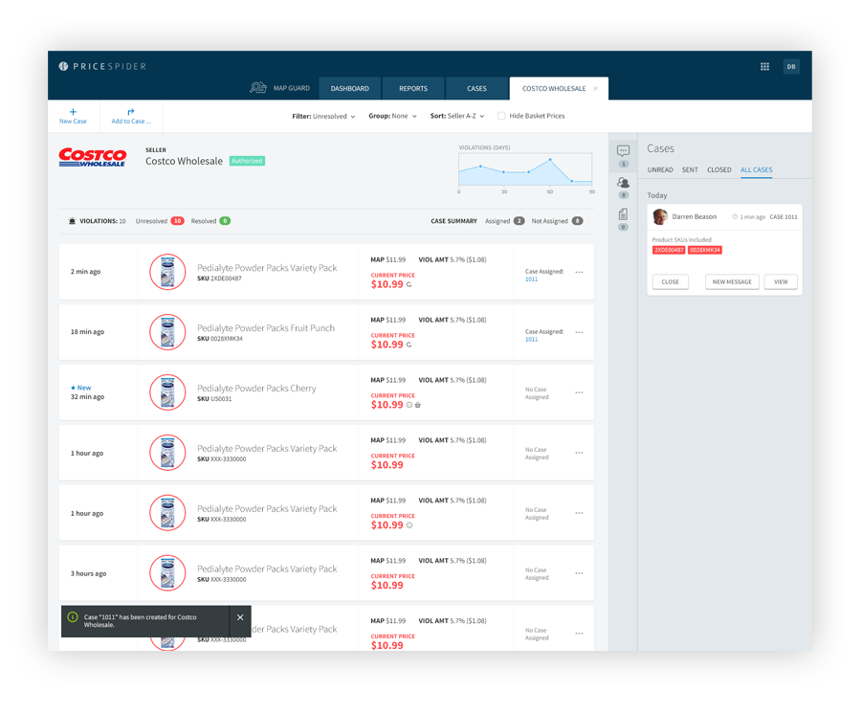Click the Unresolved 10 badge
The width and height of the screenshot is (861, 714).
(x=177, y=221)
